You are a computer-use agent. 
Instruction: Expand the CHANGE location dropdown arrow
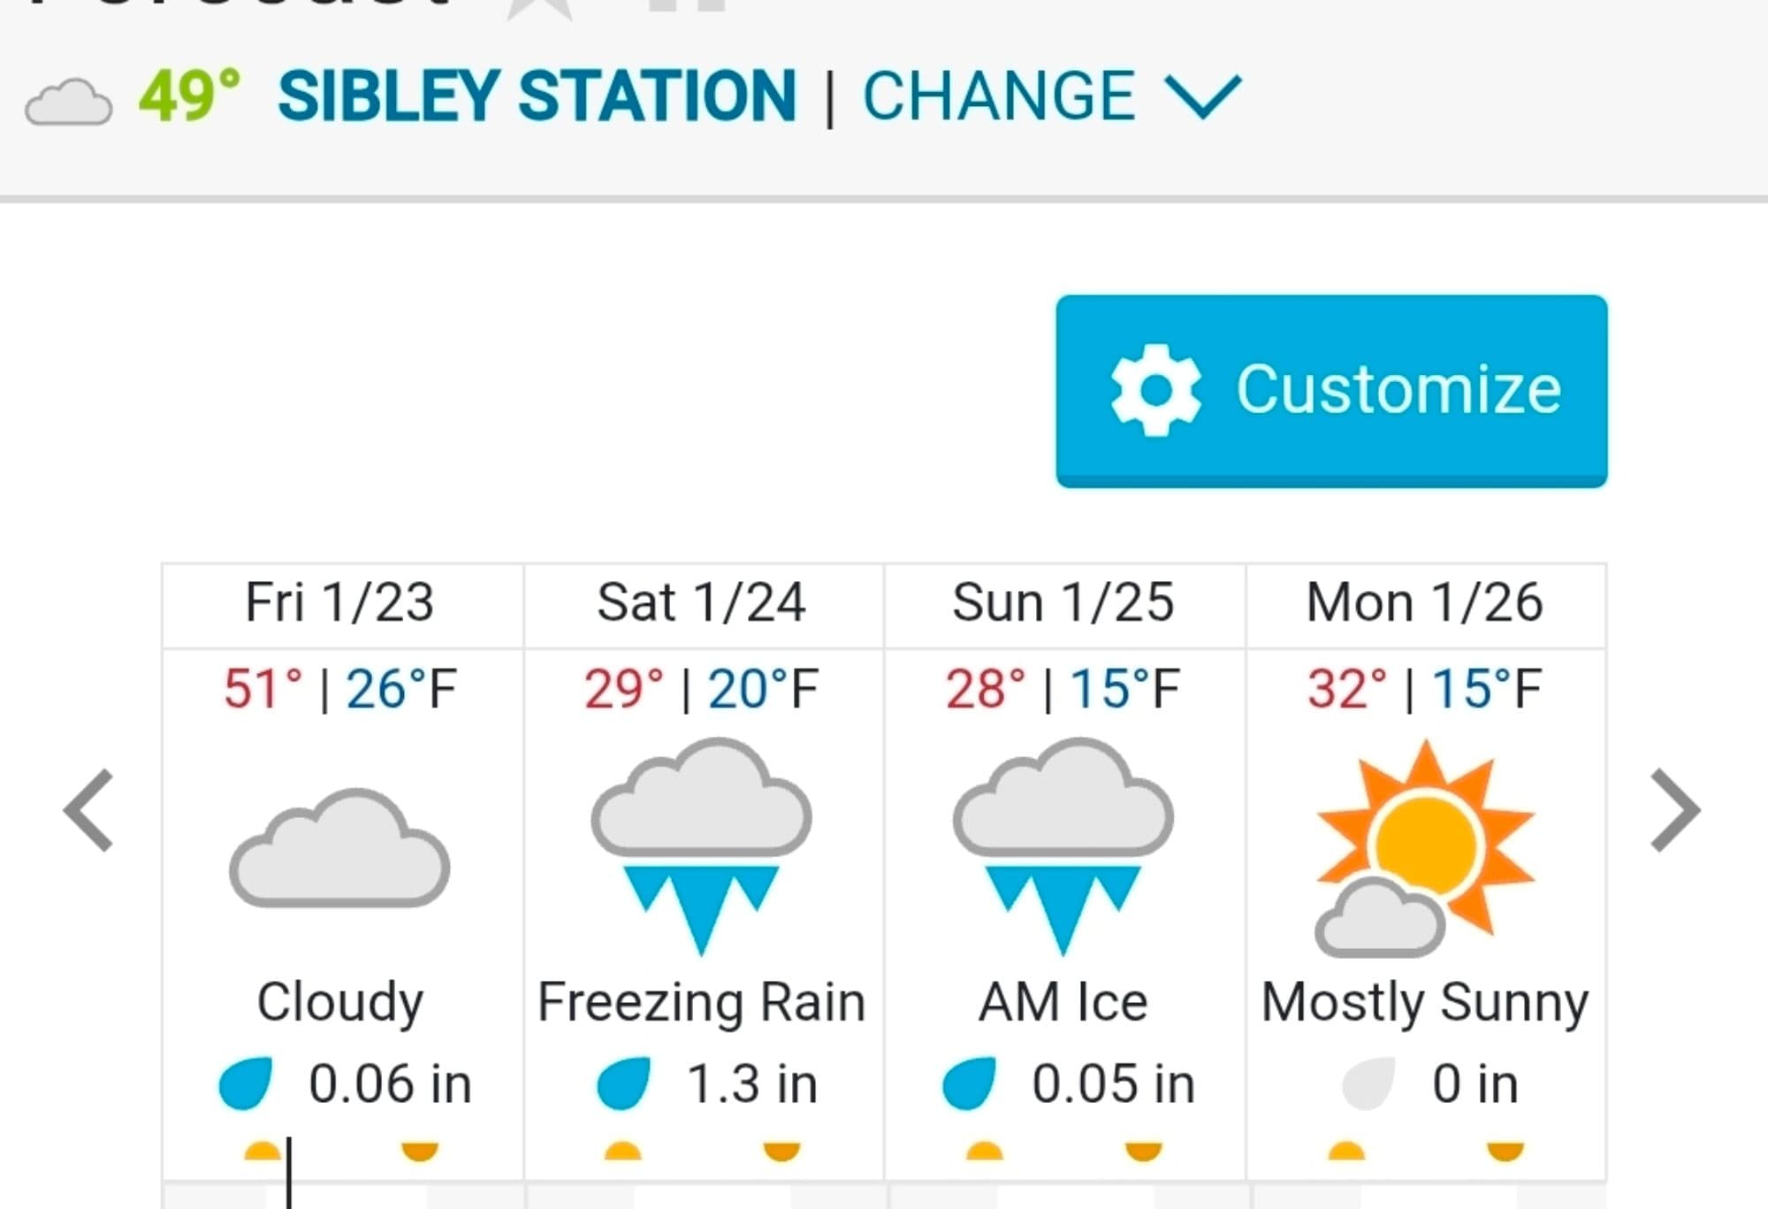pos(1203,96)
